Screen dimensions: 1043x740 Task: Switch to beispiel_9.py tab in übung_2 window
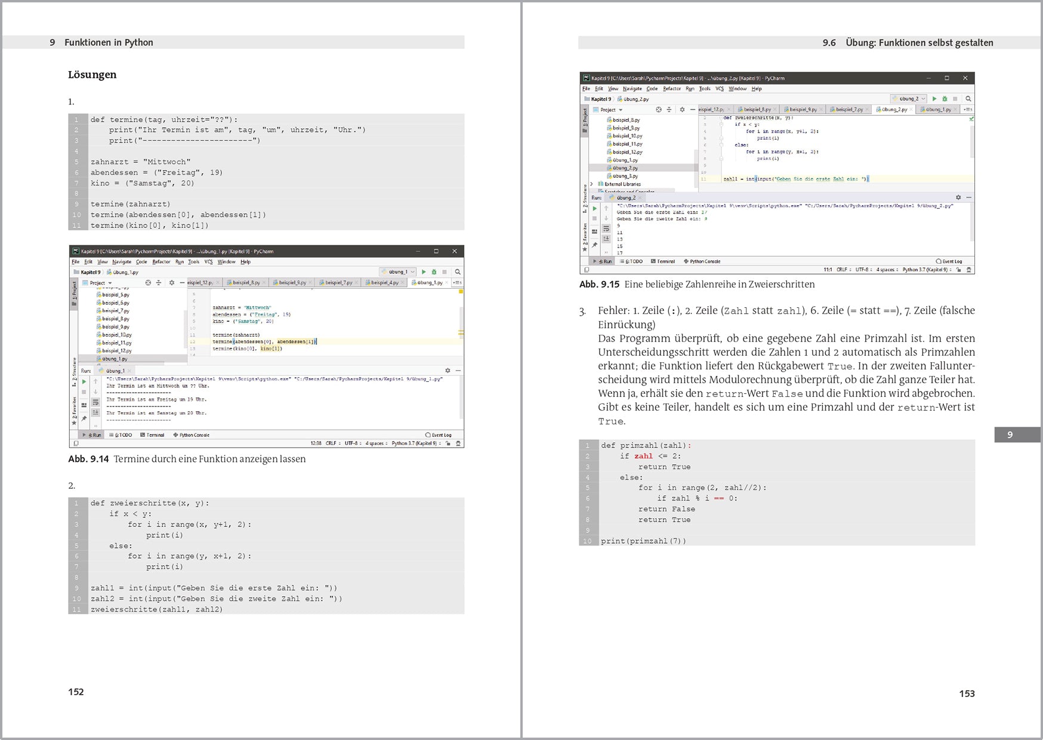[803, 110]
